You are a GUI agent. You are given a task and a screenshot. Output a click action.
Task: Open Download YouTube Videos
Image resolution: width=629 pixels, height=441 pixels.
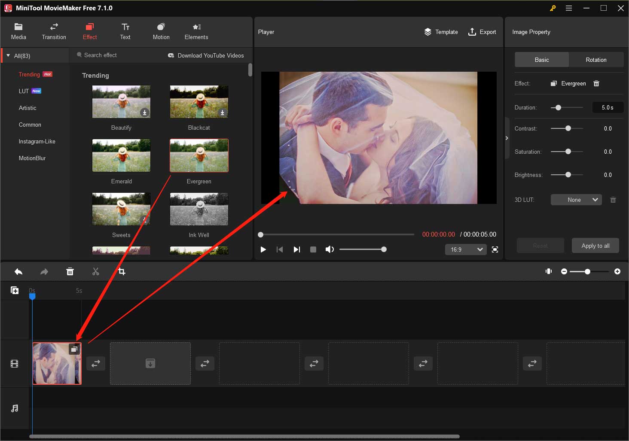(x=206, y=55)
